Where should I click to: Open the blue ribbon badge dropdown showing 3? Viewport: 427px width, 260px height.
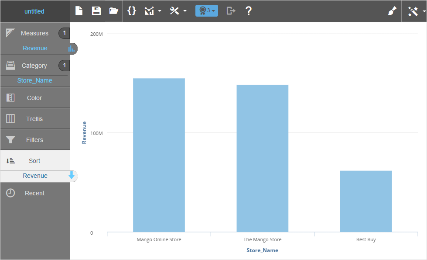(207, 11)
